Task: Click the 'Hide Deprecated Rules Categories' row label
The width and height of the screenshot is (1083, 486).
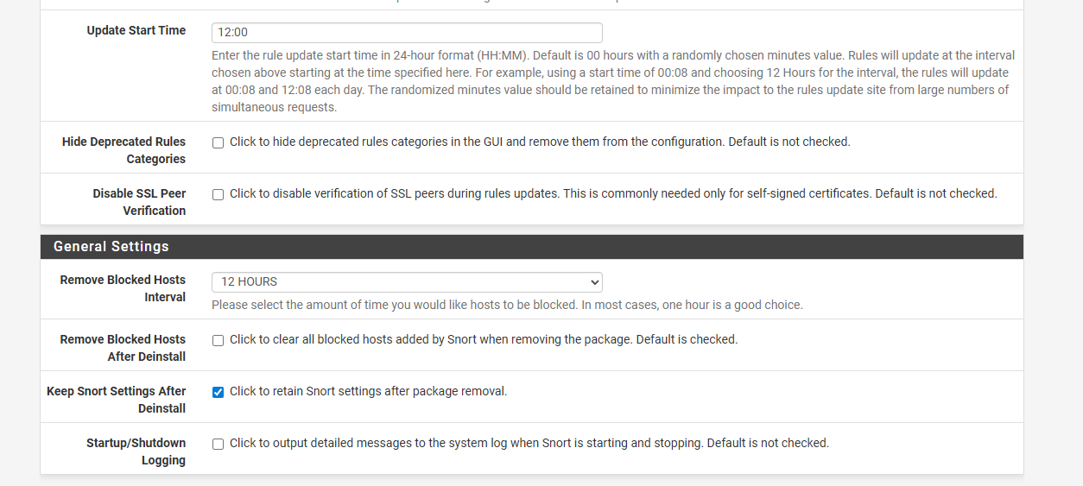Action: pyautogui.click(x=123, y=150)
